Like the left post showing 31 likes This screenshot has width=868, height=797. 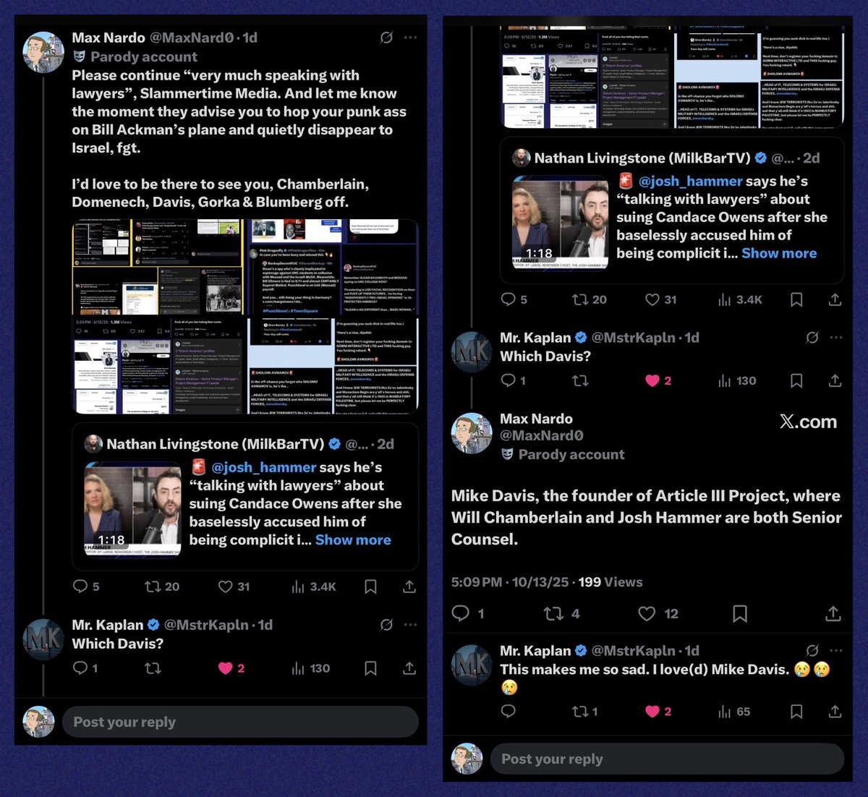tap(234, 587)
